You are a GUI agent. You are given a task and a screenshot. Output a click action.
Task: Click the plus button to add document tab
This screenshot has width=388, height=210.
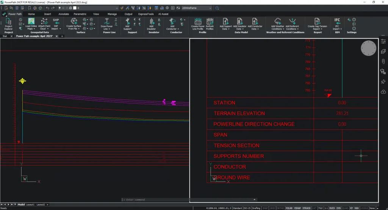[x=62, y=36]
